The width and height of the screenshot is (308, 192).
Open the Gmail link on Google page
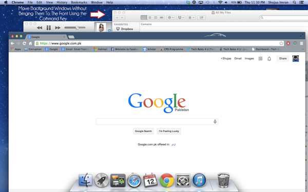click(x=238, y=58)
